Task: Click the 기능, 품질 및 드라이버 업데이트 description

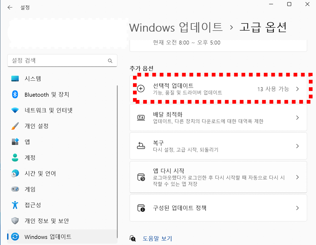Action: click(187, 93)
